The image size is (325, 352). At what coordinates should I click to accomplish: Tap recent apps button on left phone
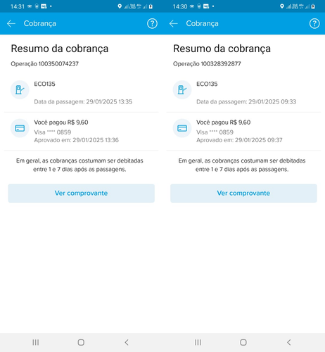click(x=36, y=342)
